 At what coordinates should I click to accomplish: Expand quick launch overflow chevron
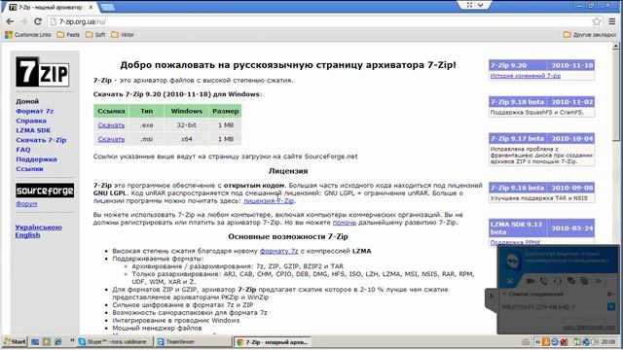tap(72, 340)
